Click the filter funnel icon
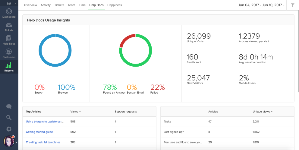299x150 pixels. coord(292,5)
